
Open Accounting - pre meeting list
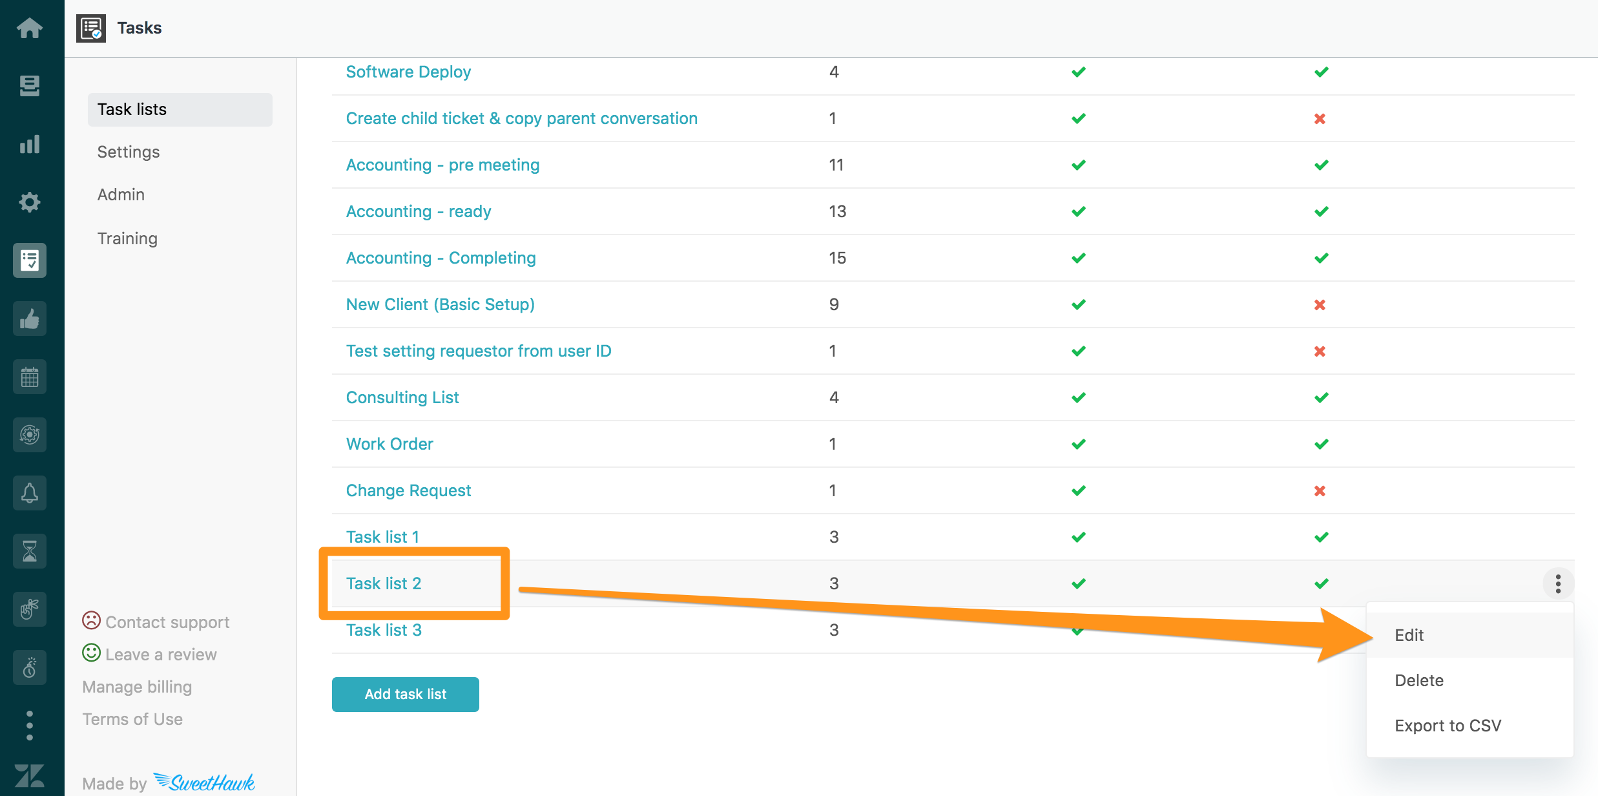442,165
